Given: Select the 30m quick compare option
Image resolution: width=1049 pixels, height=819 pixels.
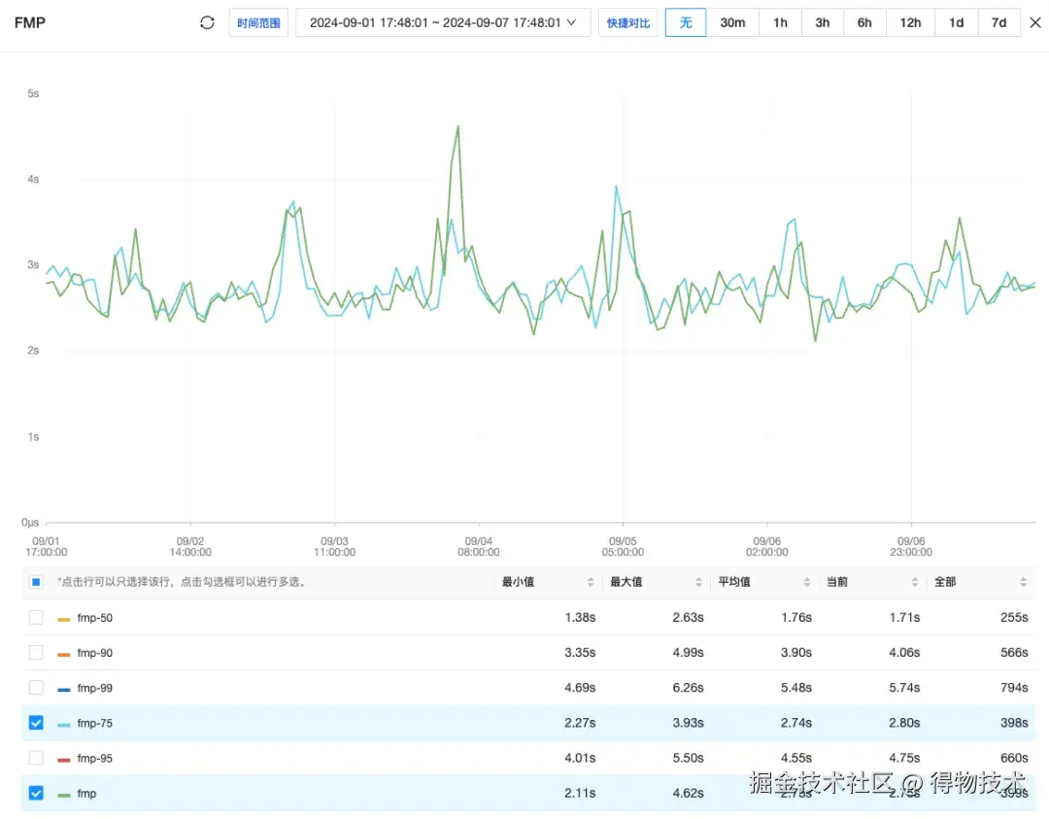Looking at the screenshot, I should 732,22.
